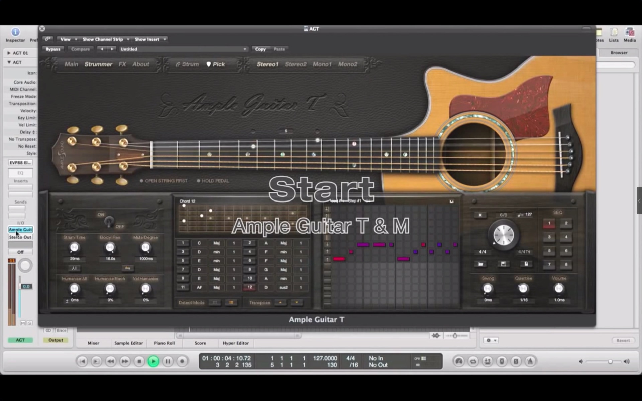The width and height of the screenshot is (642, 401).
Task: Click the bar-graph icon above sequencer grid
Action: [451, 202]
